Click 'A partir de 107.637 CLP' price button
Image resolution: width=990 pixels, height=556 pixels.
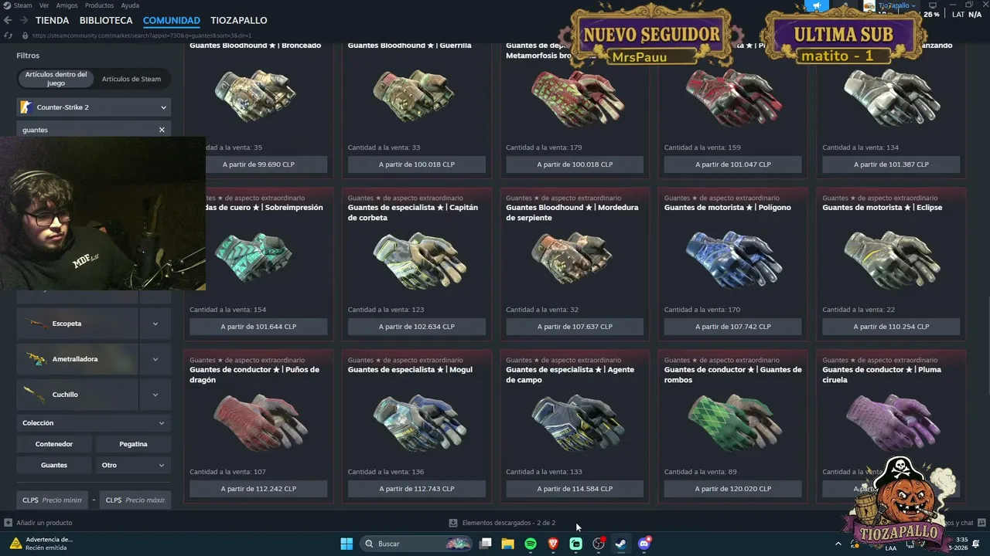(575, 327)
